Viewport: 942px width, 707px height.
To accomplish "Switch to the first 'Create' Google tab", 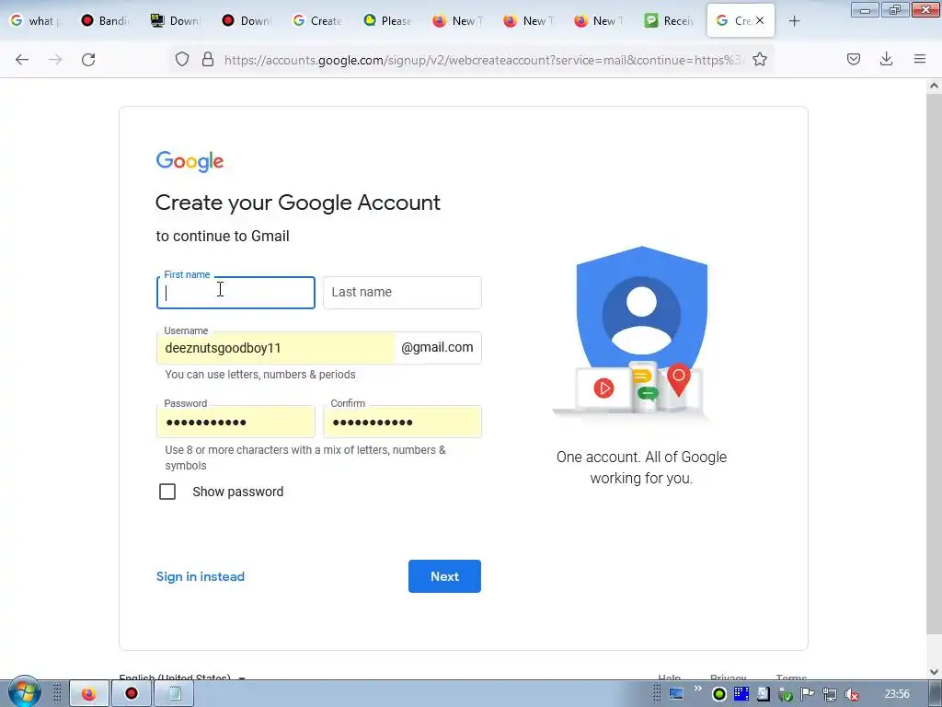I will pos(317,21).
